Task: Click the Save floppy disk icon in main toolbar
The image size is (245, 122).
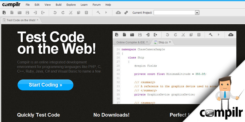Action: coord(27,12)
